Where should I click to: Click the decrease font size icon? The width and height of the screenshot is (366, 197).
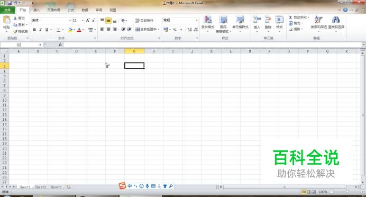point(94,20)
